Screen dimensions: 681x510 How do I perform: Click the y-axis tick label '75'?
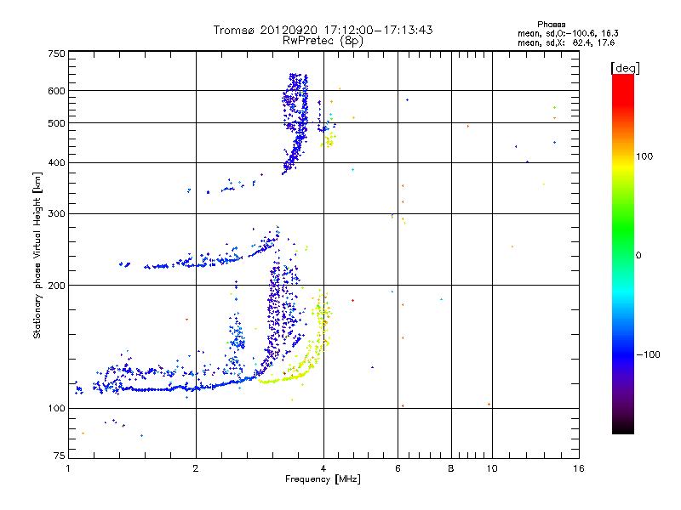(60, 456)
